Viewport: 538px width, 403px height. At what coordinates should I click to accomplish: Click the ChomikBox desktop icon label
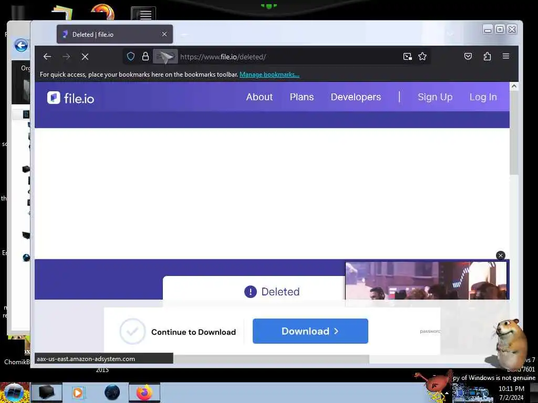[16, 362]
